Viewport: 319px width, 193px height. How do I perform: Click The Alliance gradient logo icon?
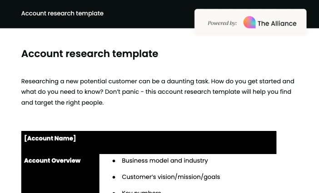pyautogui.click(x=249, y=22)
